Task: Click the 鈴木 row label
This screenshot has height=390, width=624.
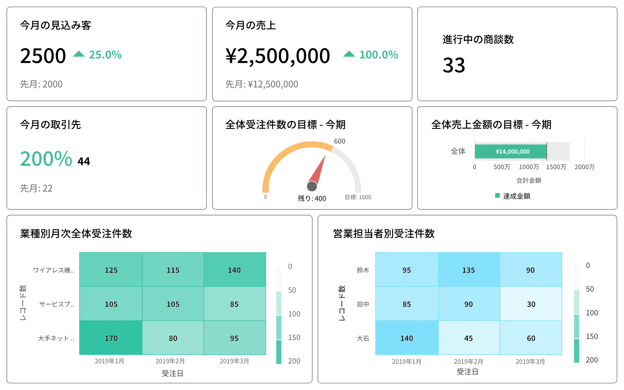Action: click(363, 270)
